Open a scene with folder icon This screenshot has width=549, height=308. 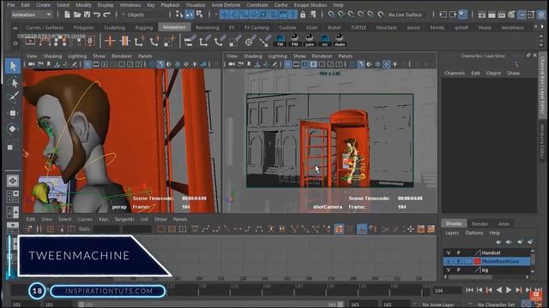point(77,15)
